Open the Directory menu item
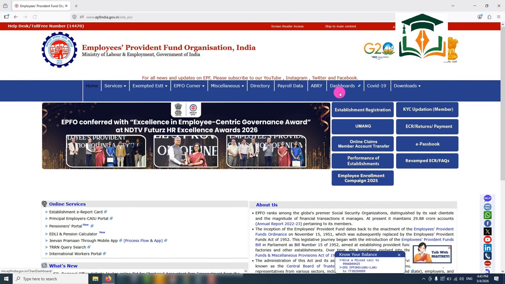Image resolution: width=505 pixels, height=284 pixels. tap(260, 86)
